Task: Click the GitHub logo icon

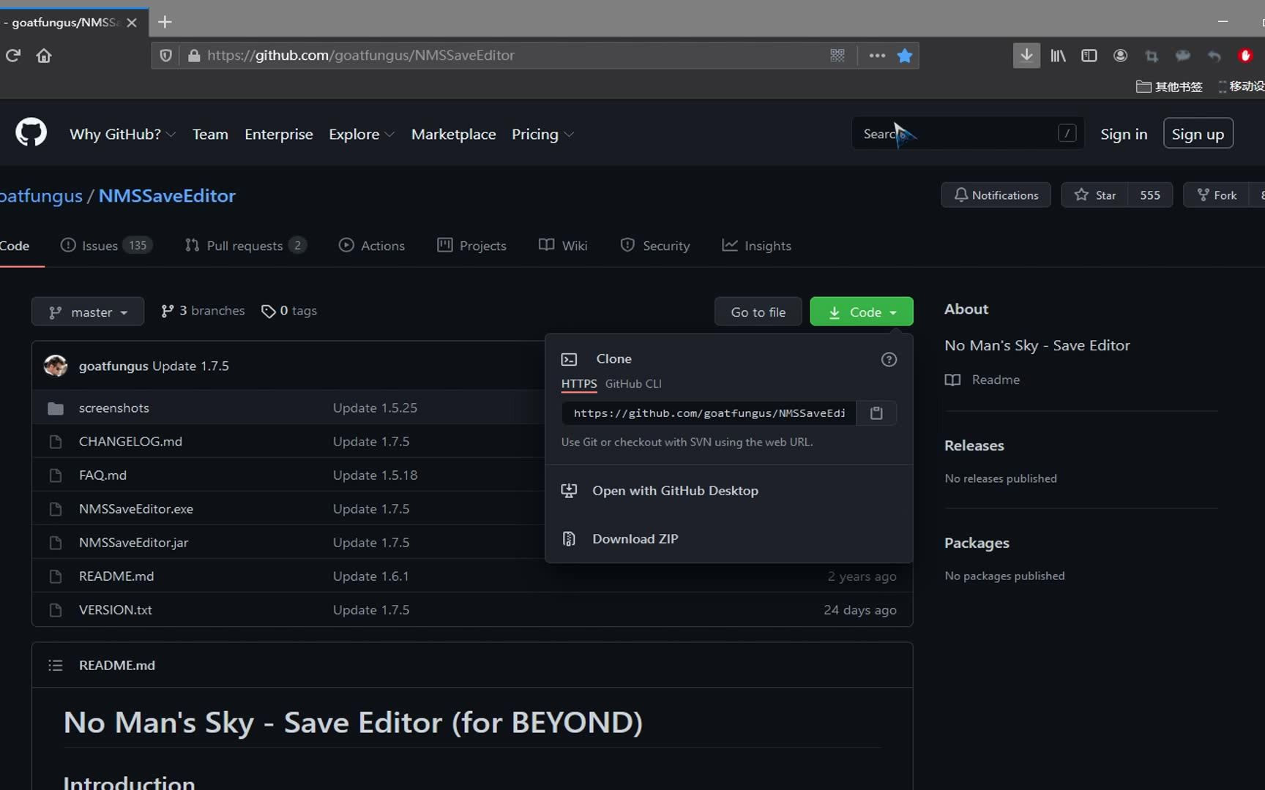Action: 31,133
